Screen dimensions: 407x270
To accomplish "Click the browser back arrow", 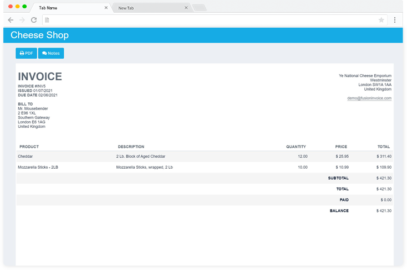I will click(11, 20).
